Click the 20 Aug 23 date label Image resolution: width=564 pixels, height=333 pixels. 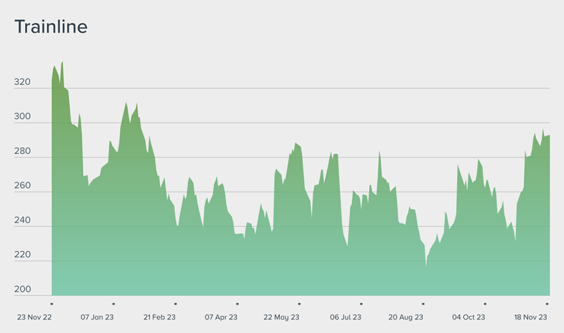pyautogui.click(x=406, y=317)
